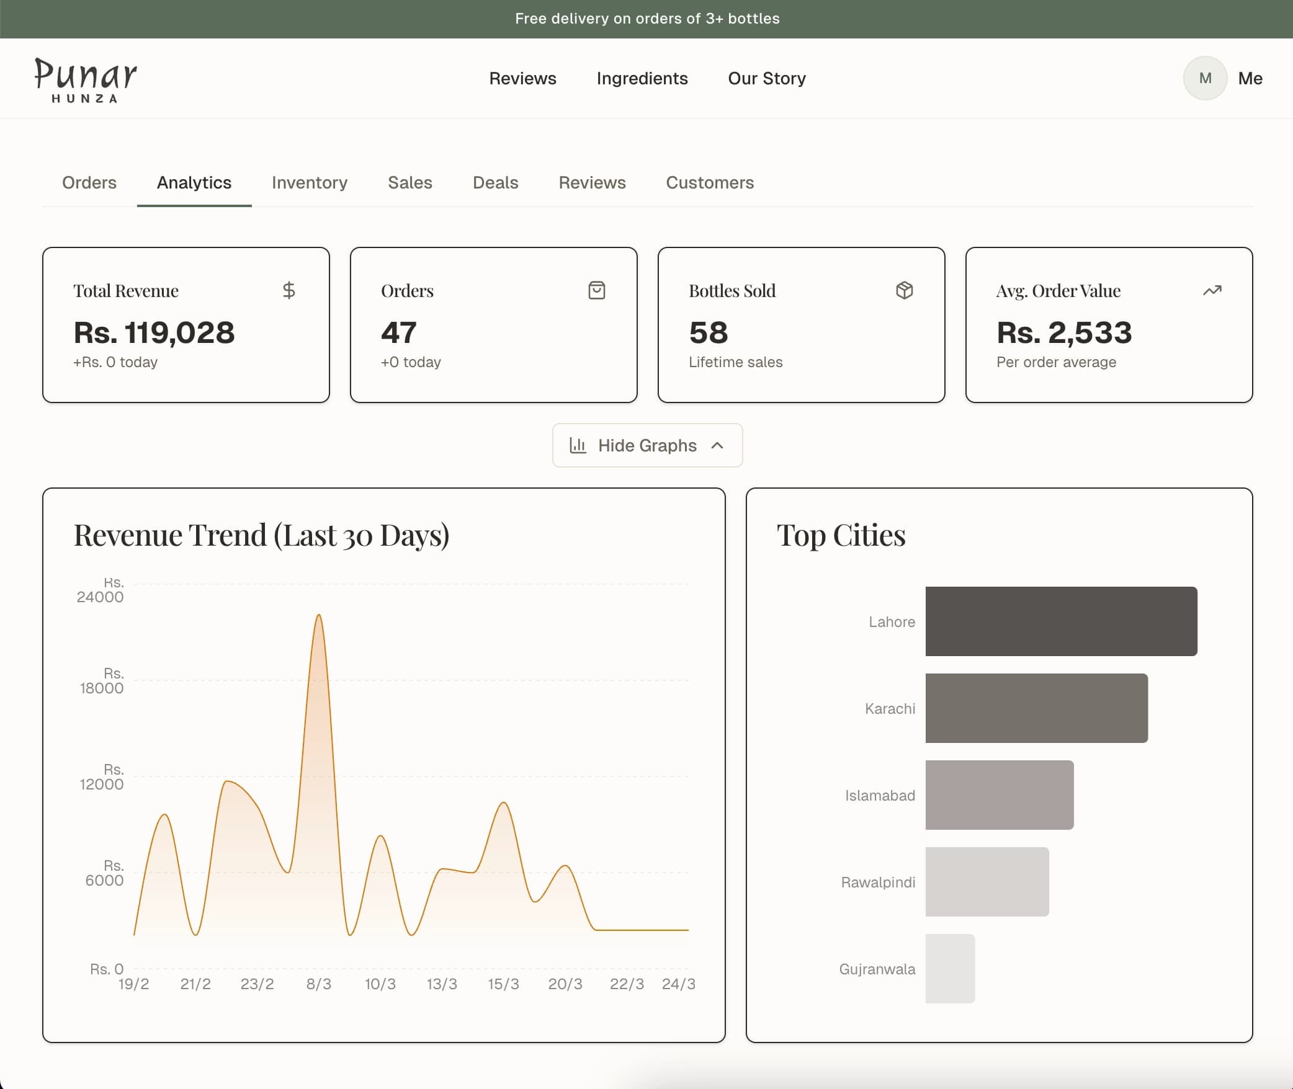
Task: Toggle graph visibility with the chevron control
Action: coord(718,445)
